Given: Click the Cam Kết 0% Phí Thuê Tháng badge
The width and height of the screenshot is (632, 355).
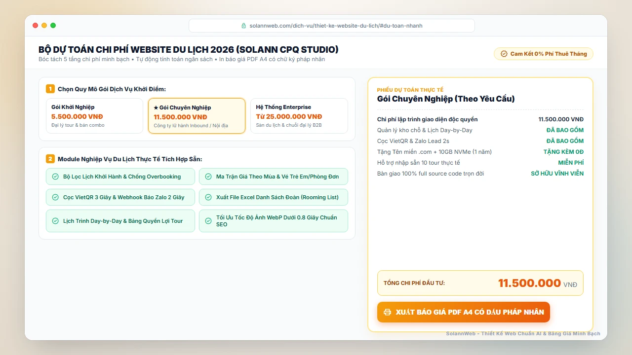Looking at the screenshot, I should tap(544, 54).
